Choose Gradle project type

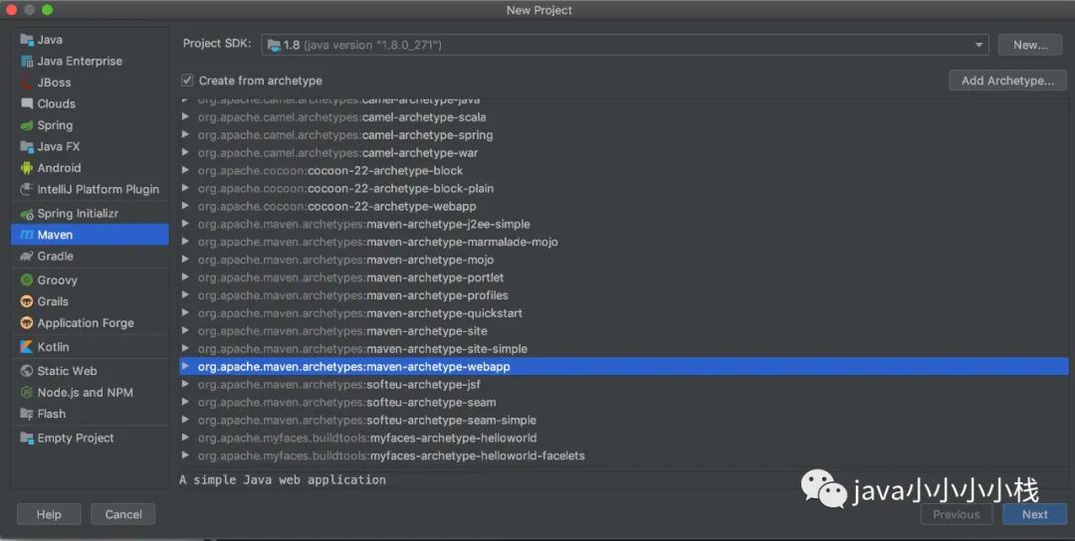pos(90,257)
